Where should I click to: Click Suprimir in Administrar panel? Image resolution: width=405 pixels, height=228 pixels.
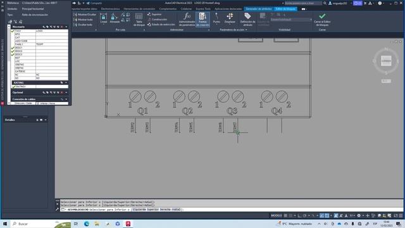tap(154, 15)
